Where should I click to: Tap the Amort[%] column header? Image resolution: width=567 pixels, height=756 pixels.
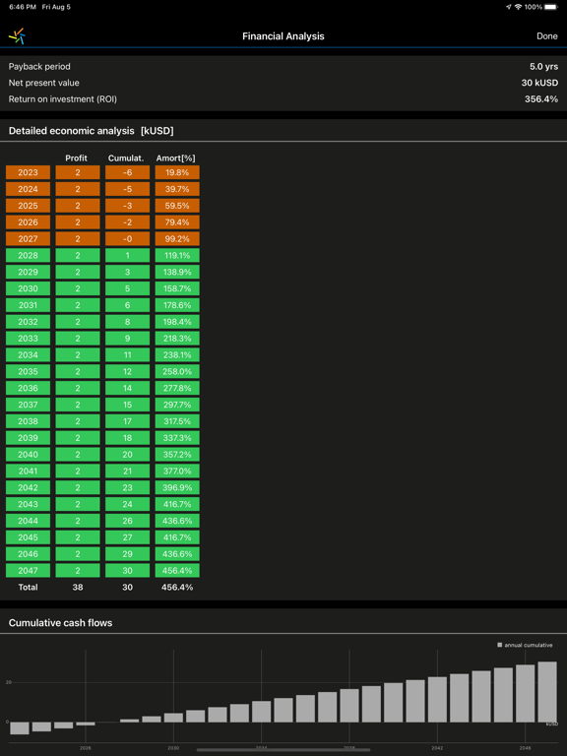(175, 158)
